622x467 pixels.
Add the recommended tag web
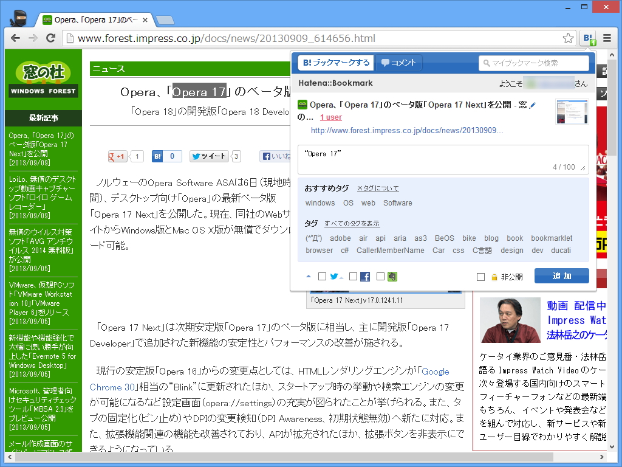pos(368,203)
